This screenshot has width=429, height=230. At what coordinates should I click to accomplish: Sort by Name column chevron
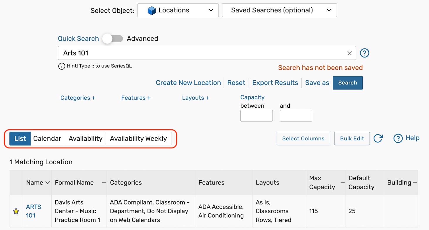tap(48, 183)
